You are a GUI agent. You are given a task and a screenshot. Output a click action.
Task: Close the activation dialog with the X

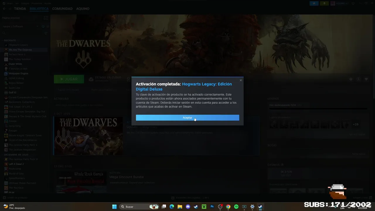point(241,80)
